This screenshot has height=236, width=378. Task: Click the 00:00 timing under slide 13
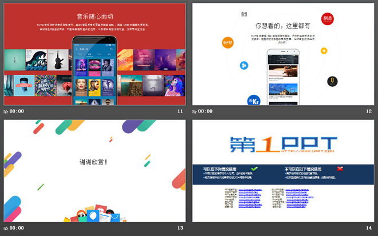pyautogui.click(x=17, y=228)
